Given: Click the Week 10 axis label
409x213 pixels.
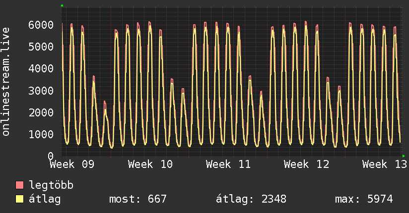Looking at the screenshot, I should click(x=150, y=164).
